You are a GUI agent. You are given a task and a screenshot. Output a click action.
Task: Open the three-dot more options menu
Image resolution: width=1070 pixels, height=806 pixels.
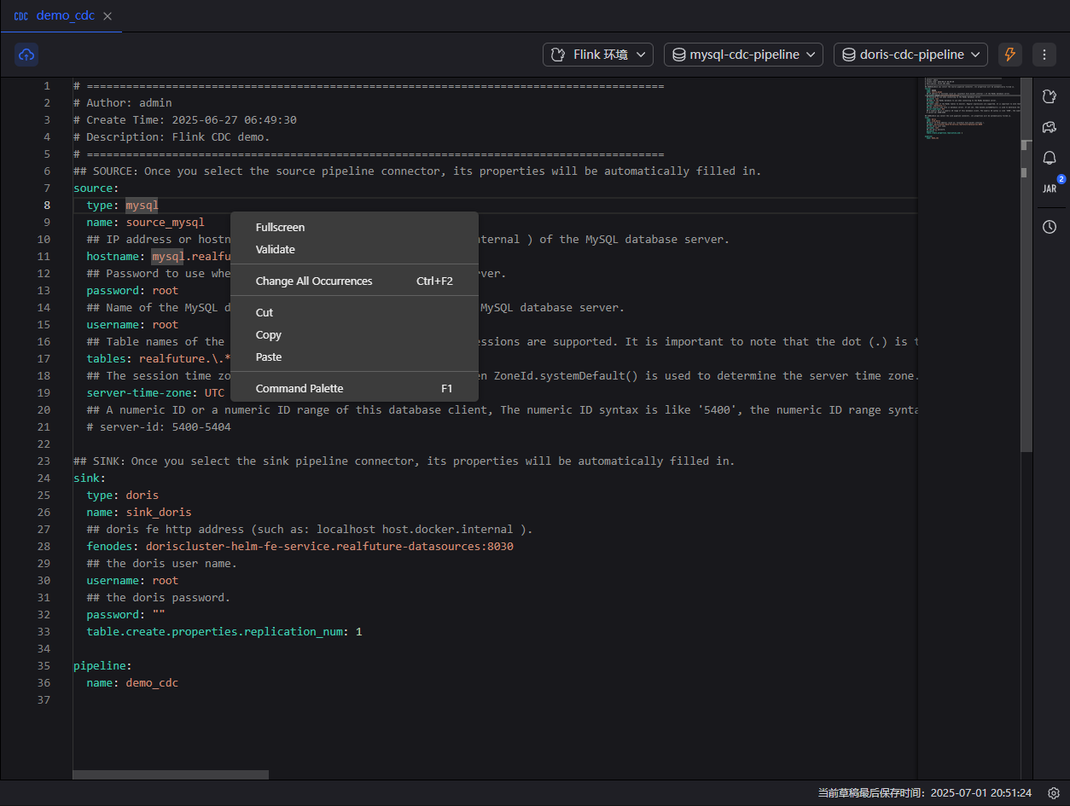tap(1044, 55)
